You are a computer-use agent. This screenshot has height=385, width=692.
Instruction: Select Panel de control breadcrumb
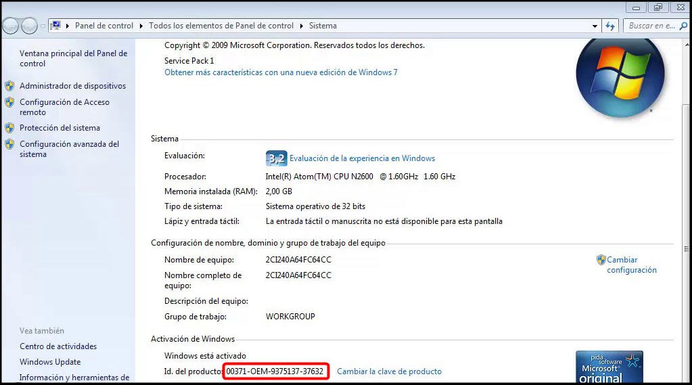pyautogui.click(x=103, y=26)
